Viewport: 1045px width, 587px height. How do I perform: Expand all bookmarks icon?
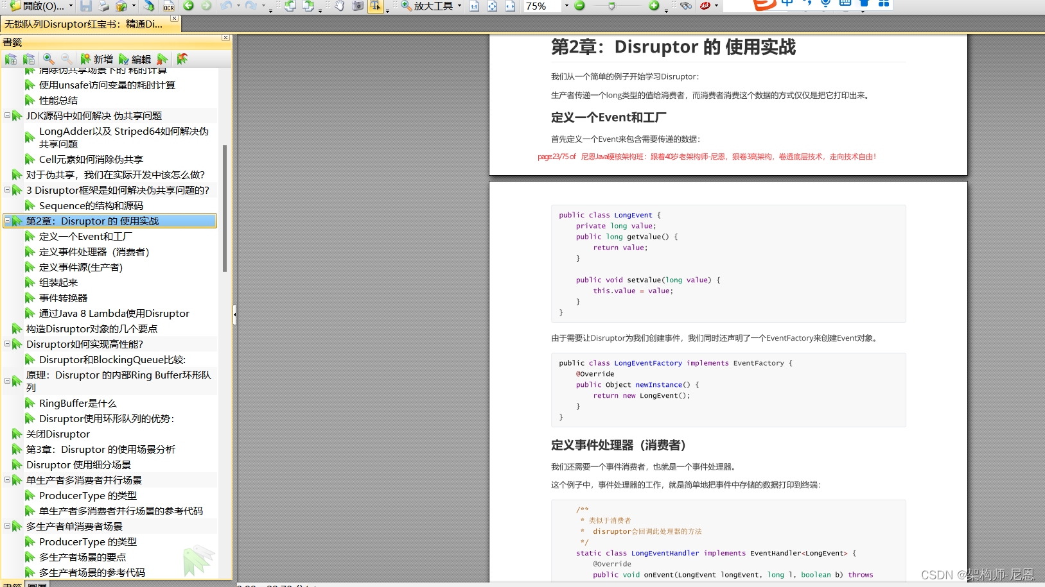click(x=11, y=59)
